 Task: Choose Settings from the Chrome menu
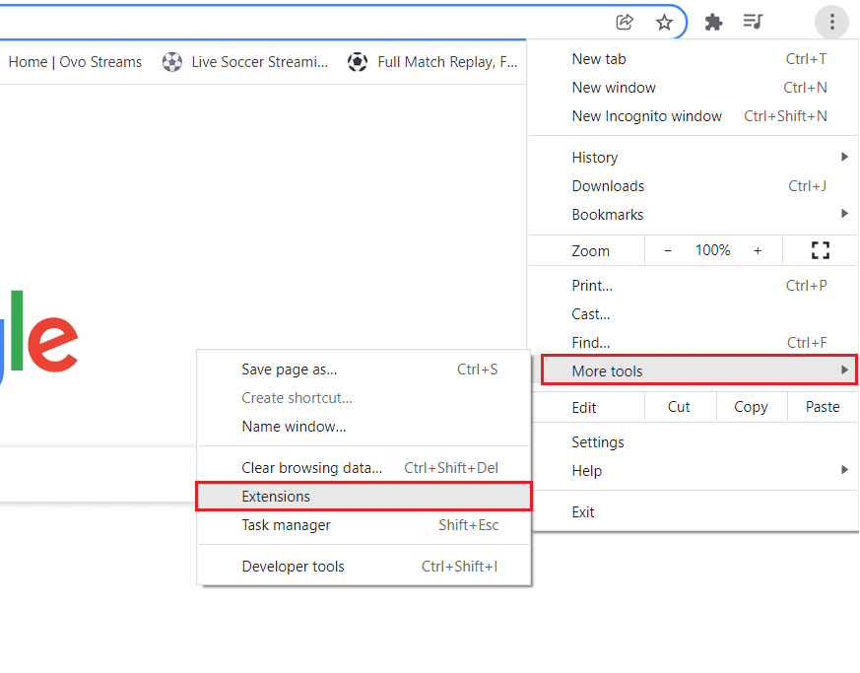[598, 441]
